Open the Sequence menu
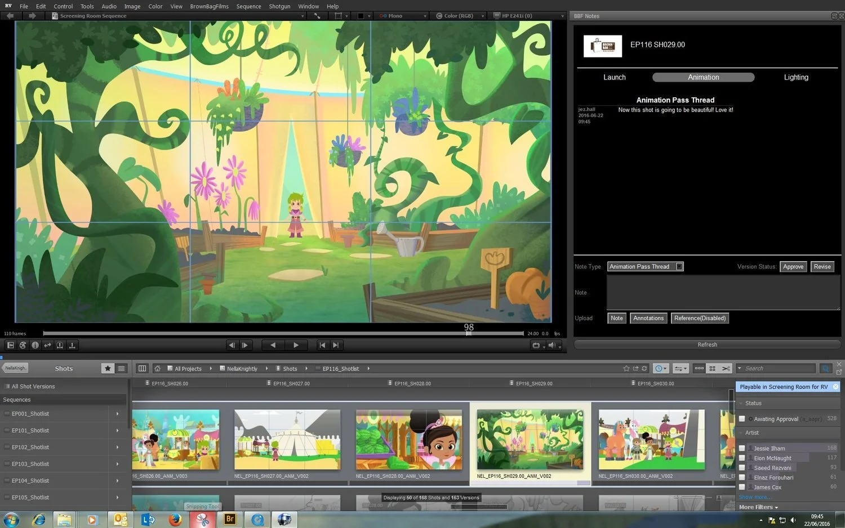 pos(248,6)
